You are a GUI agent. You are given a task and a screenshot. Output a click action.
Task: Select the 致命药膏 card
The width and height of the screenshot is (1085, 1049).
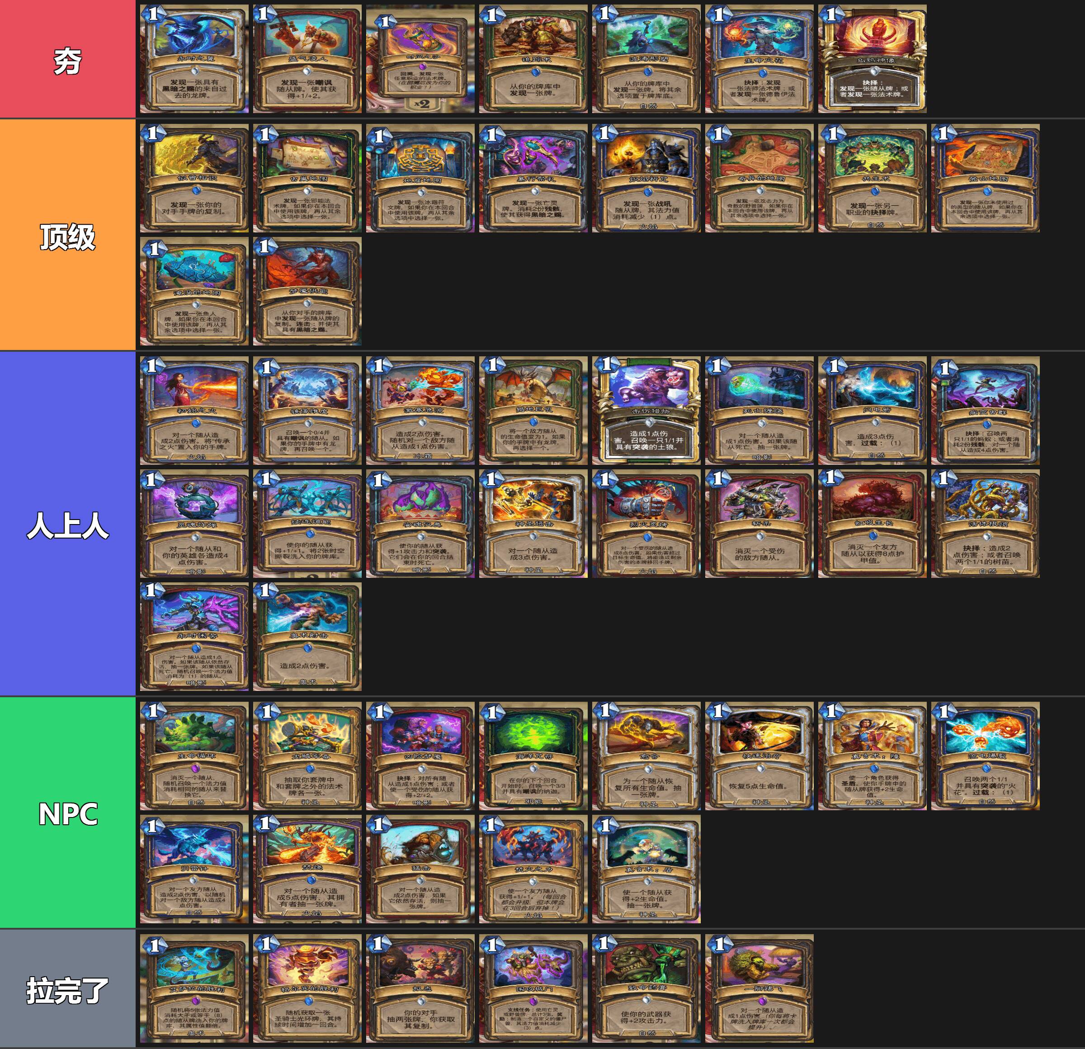646,988
